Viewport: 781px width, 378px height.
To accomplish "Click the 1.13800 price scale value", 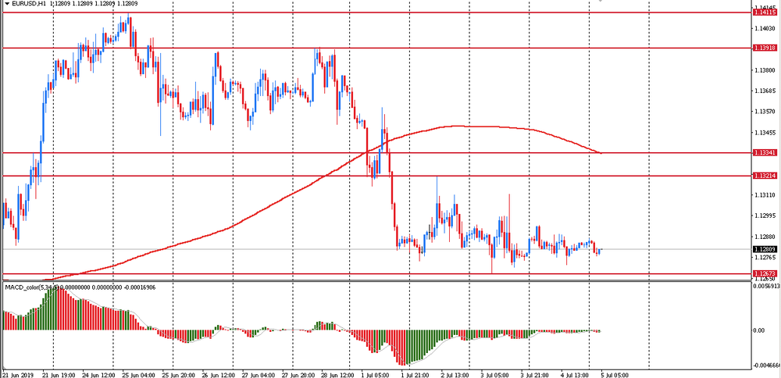I will pyautogui.click(x=766, y=70).
